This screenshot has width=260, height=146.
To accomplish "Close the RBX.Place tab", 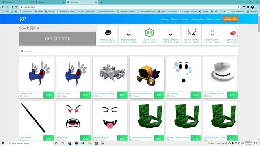I will pyautogui.click(x=96, y=2).
